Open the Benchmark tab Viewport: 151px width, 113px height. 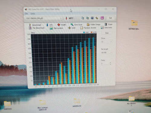click(35, 25)
